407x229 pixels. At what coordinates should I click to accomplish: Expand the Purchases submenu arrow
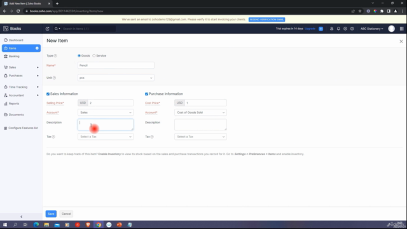38,76
